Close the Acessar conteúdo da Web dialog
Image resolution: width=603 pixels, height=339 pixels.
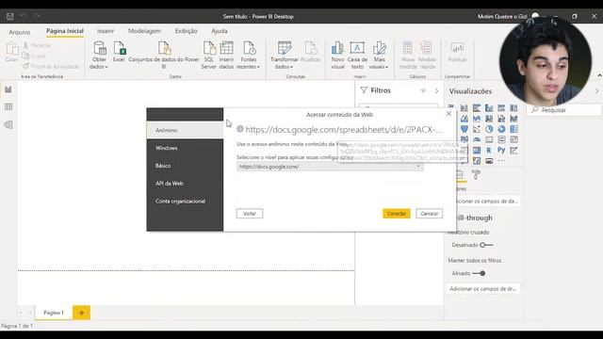click(448, 114)
